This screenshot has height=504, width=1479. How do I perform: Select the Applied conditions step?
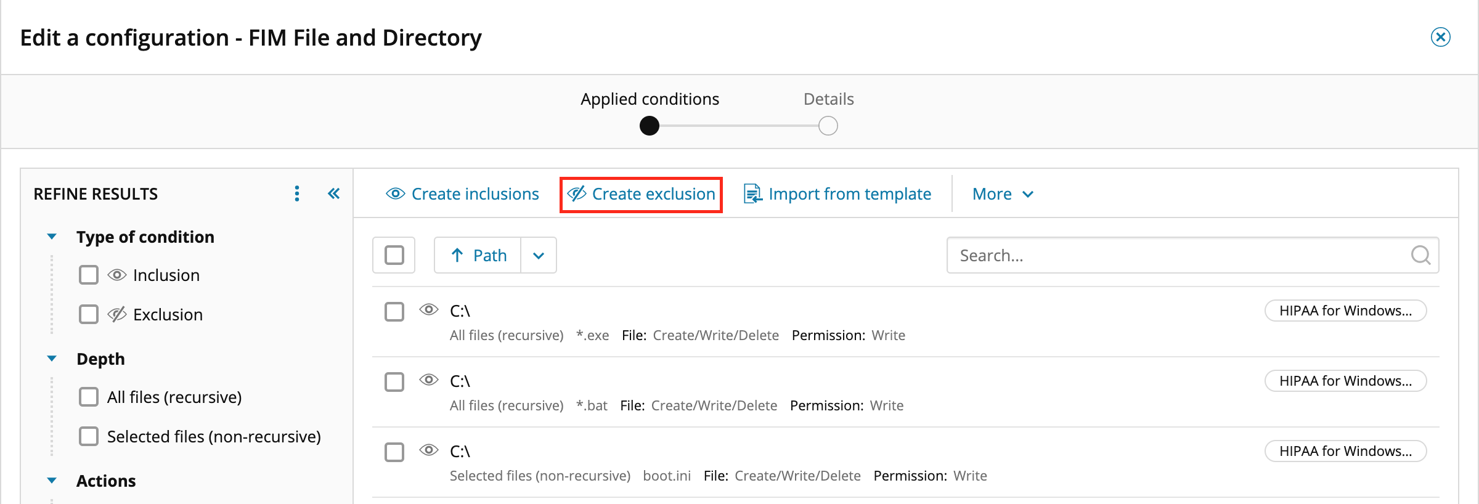pyautogui.click(x=650, y=126)
